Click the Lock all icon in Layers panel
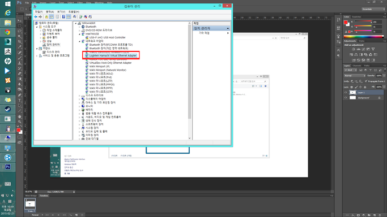The width and height of the screenshot is (387, 217). tap(364, 87)
